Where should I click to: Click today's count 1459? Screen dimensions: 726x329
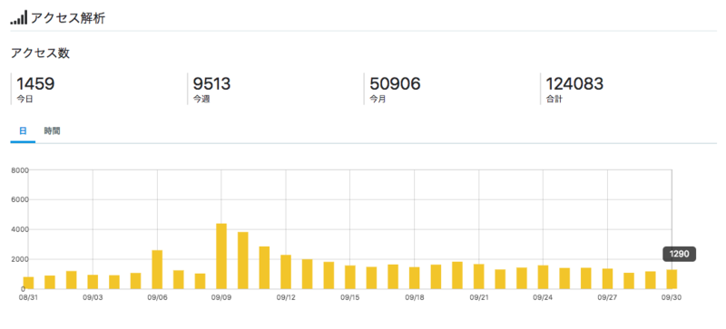pos(35,83)
